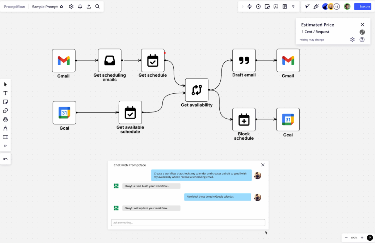Select the pen drawing tool

click(5, 128)
